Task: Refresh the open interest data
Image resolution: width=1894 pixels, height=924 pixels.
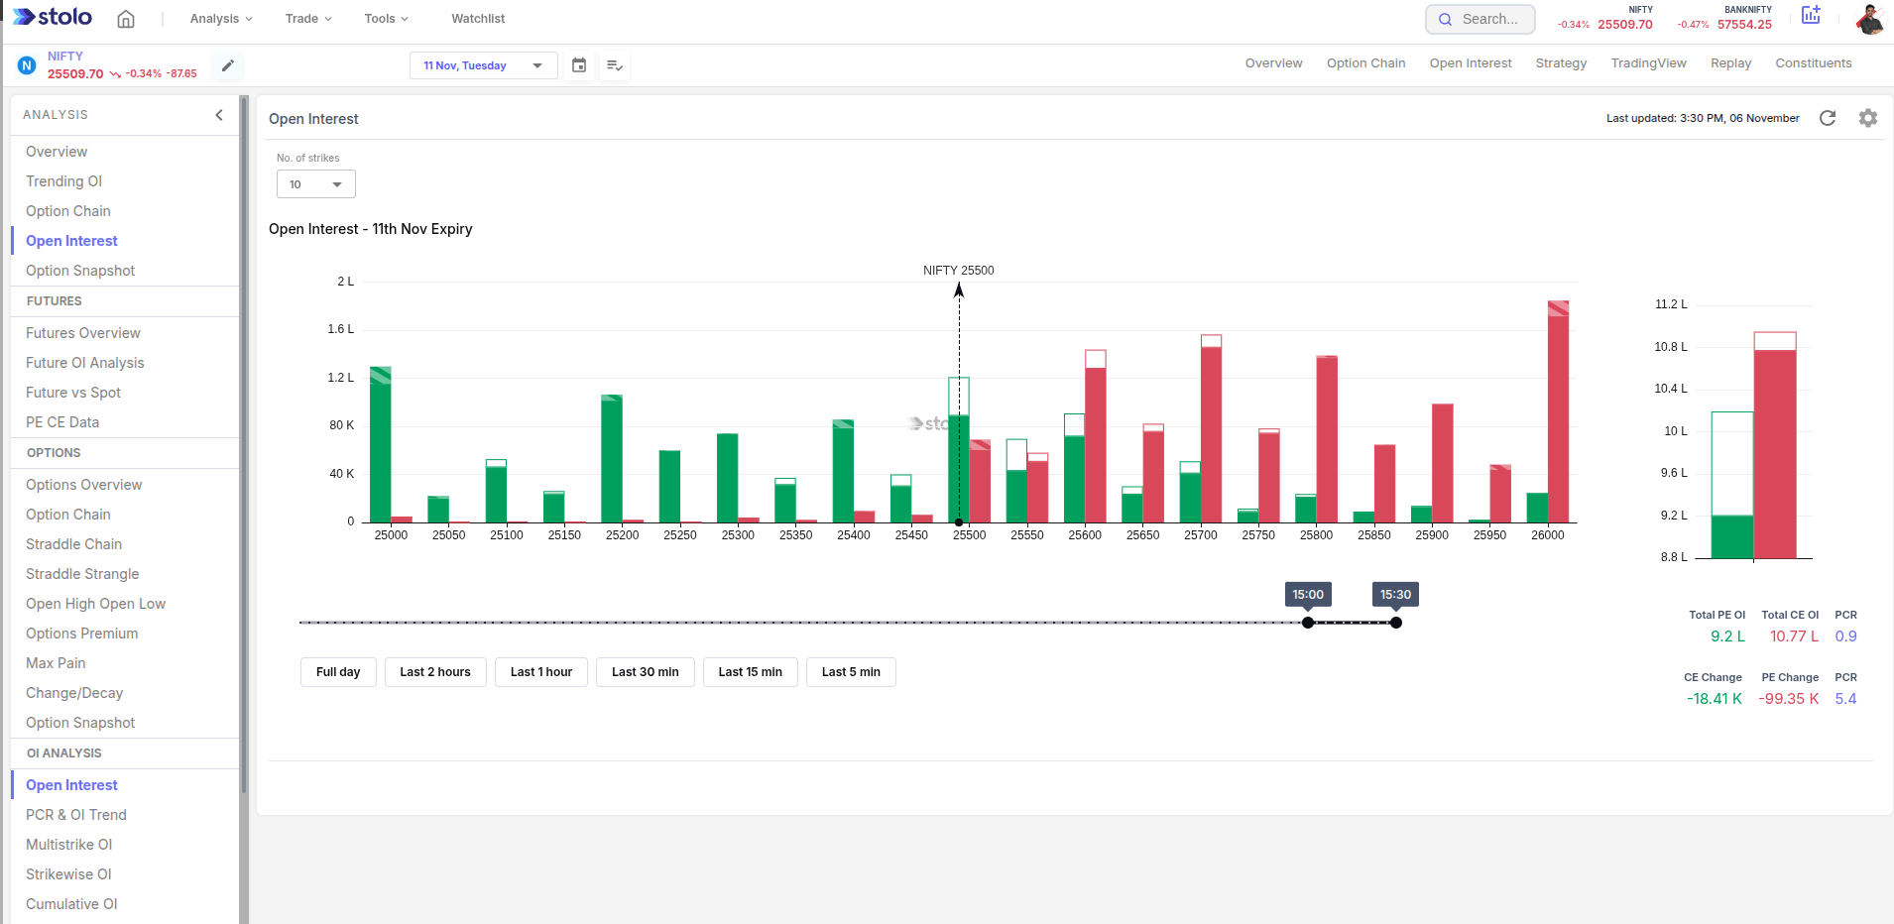Action: point(1828,118)
